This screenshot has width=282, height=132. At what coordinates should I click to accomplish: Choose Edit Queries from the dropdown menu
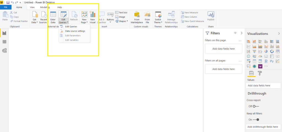click(74, 27)
